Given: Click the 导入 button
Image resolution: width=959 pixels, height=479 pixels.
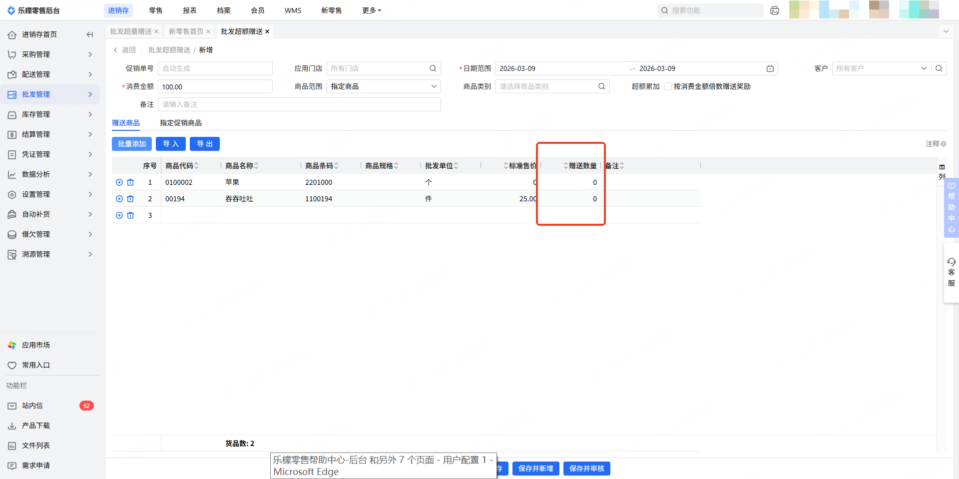Looking at the screenshot, I should tap(171, 144).
